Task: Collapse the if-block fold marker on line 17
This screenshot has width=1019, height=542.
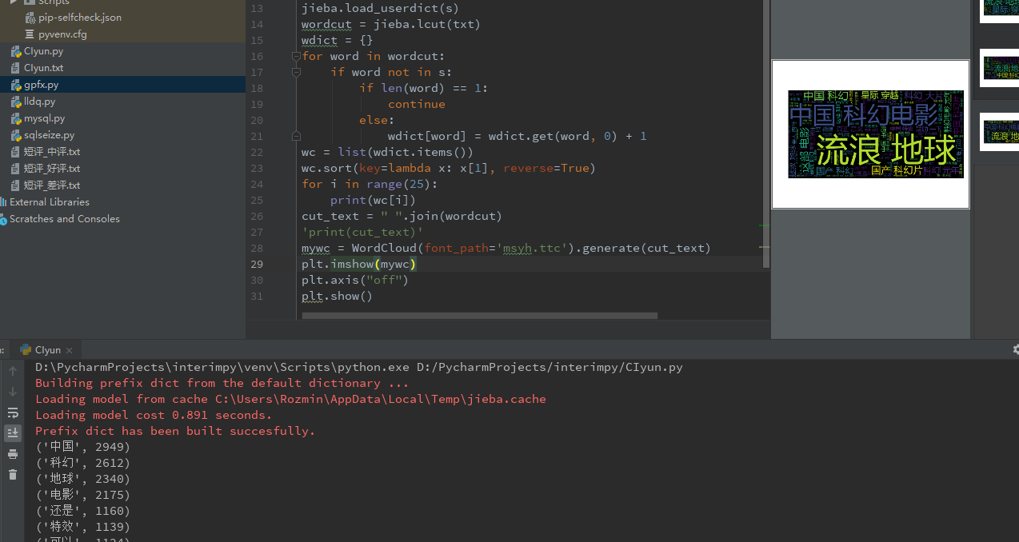Action: [296, 72]
